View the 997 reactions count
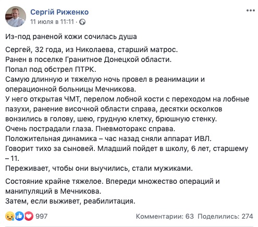Viewport: 258px width, 227px height. click(x=41, y=217)
